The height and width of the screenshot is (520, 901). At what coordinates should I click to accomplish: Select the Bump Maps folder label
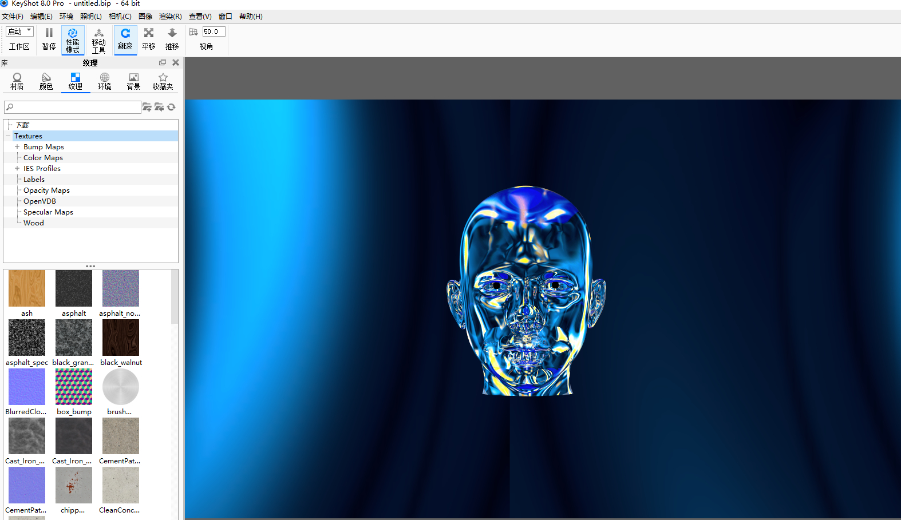pos(44,147)
